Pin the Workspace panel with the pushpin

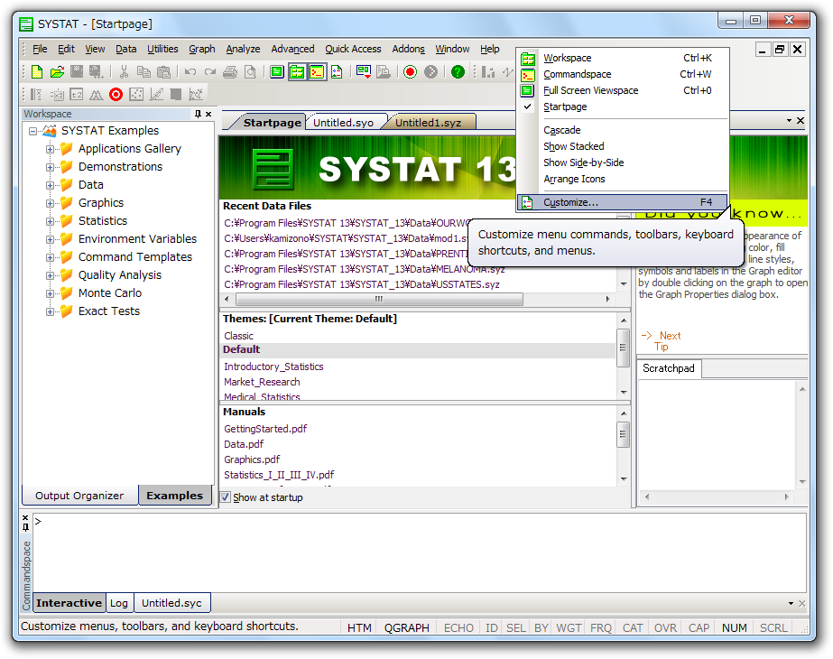click(x=199, y=114)
